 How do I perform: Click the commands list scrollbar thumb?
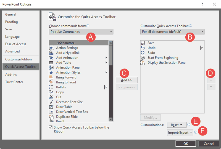coord(111,55)
